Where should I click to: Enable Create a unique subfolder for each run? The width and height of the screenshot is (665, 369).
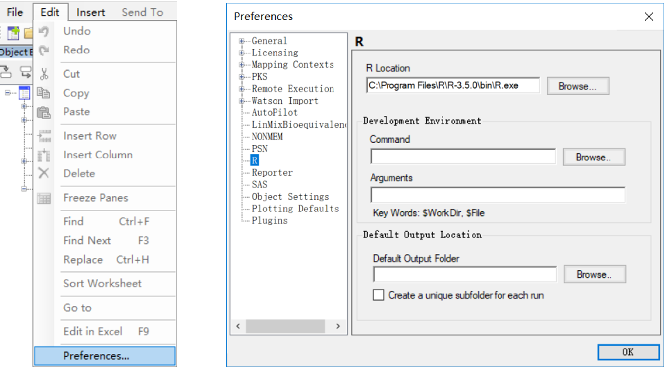(x=378, y=295)
